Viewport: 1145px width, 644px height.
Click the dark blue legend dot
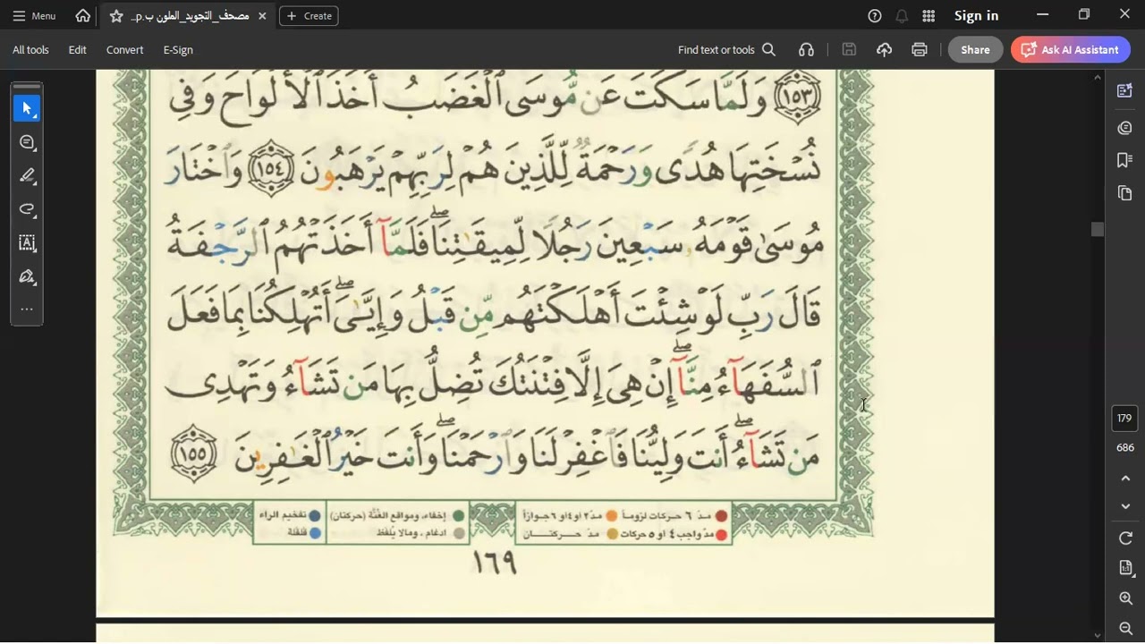(314, 516)
